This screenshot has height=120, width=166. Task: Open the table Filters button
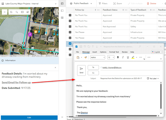103,3
